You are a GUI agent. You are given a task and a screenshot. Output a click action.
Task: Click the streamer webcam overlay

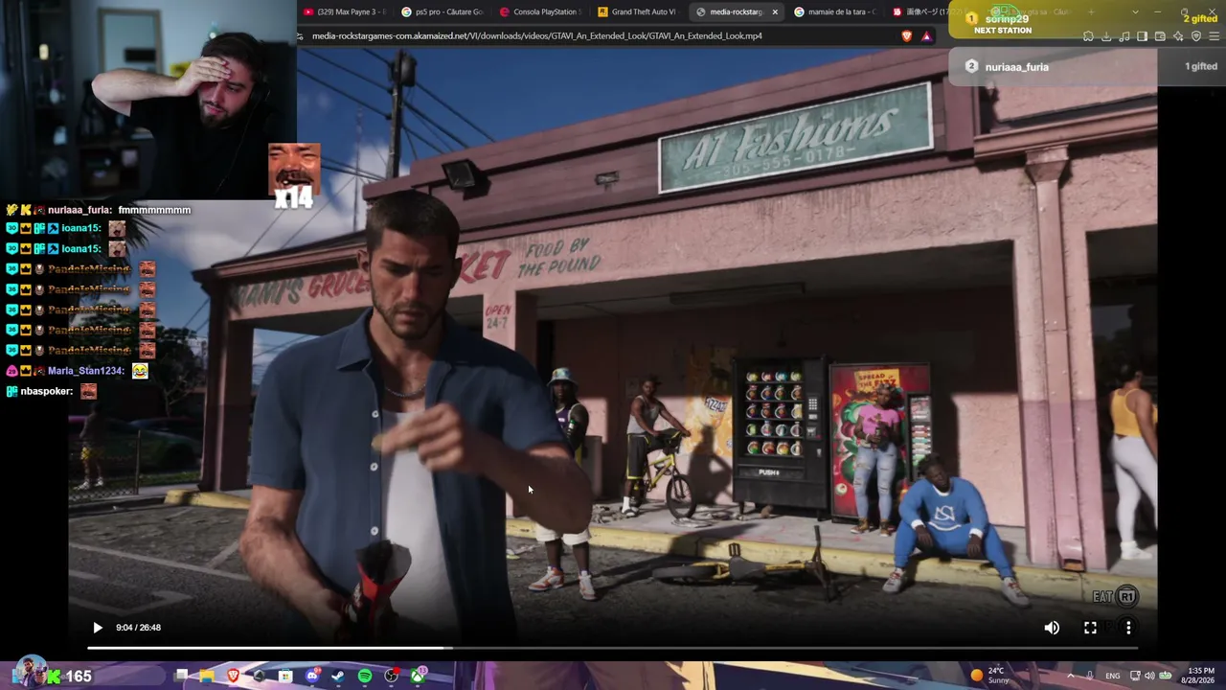[148, 101]
